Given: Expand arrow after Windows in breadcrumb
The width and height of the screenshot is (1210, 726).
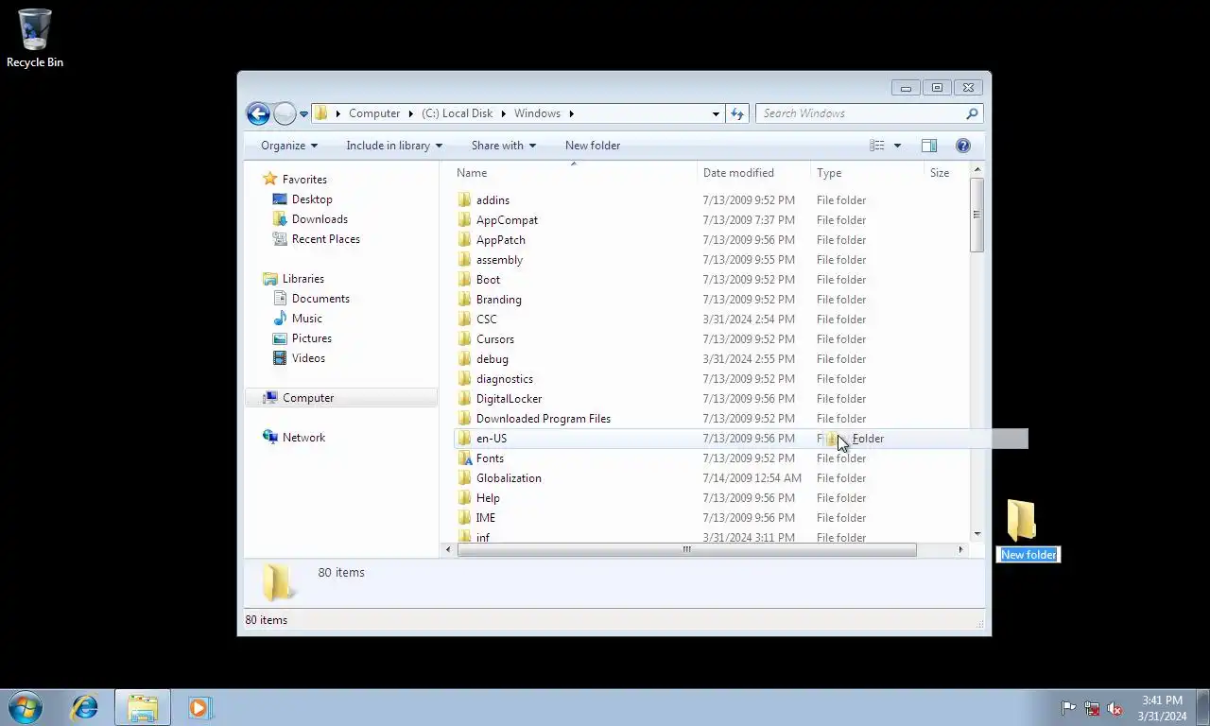Looking at the screenshot, I should [572, 113].
